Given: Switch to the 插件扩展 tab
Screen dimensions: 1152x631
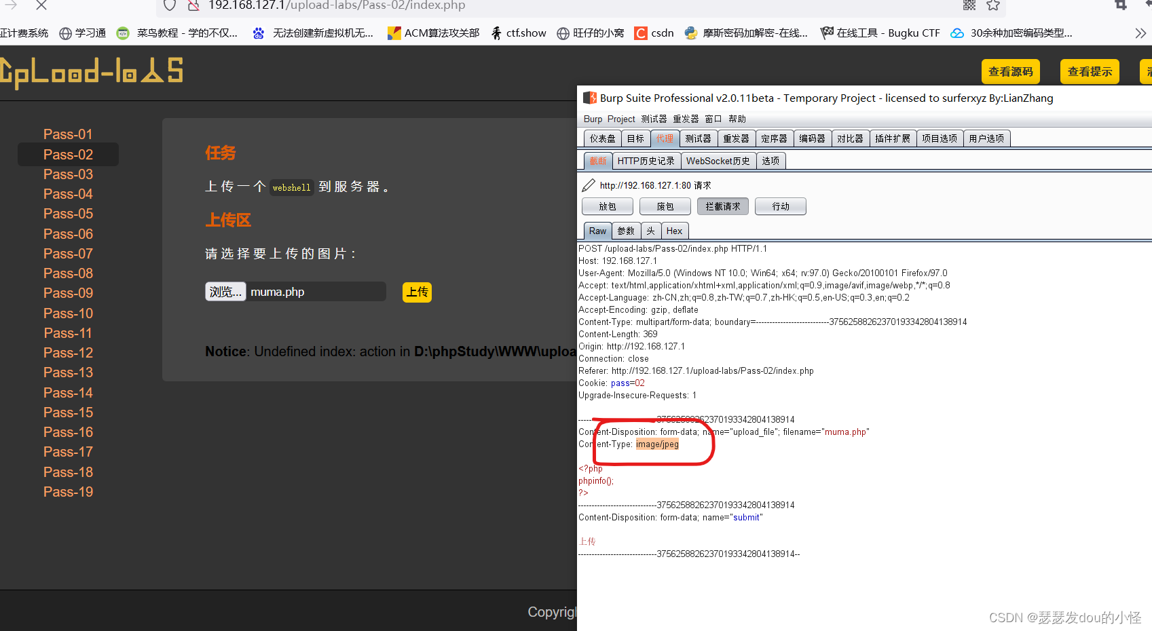Looking at the screenshot, I should click(x=892, y=138).
